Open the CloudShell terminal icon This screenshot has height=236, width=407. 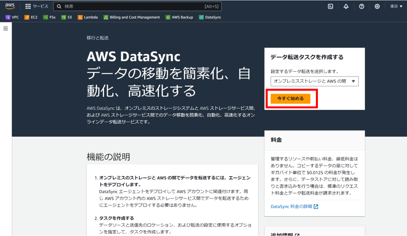tap(331, 6)
